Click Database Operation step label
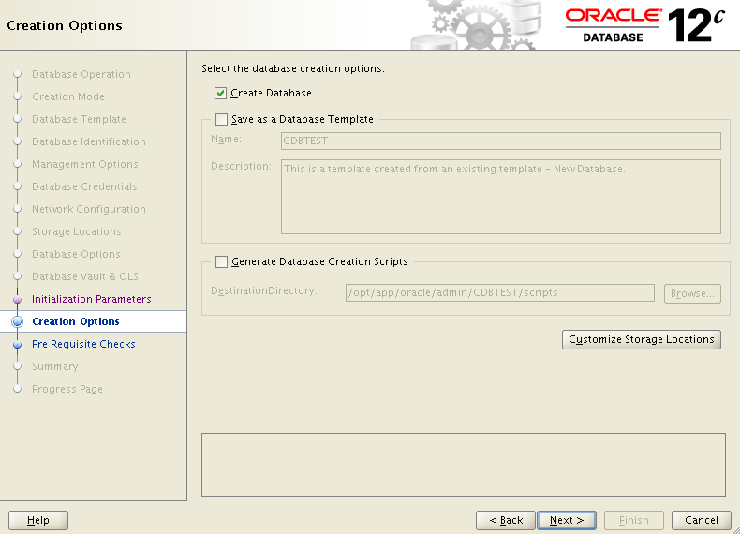 [81, 74]
